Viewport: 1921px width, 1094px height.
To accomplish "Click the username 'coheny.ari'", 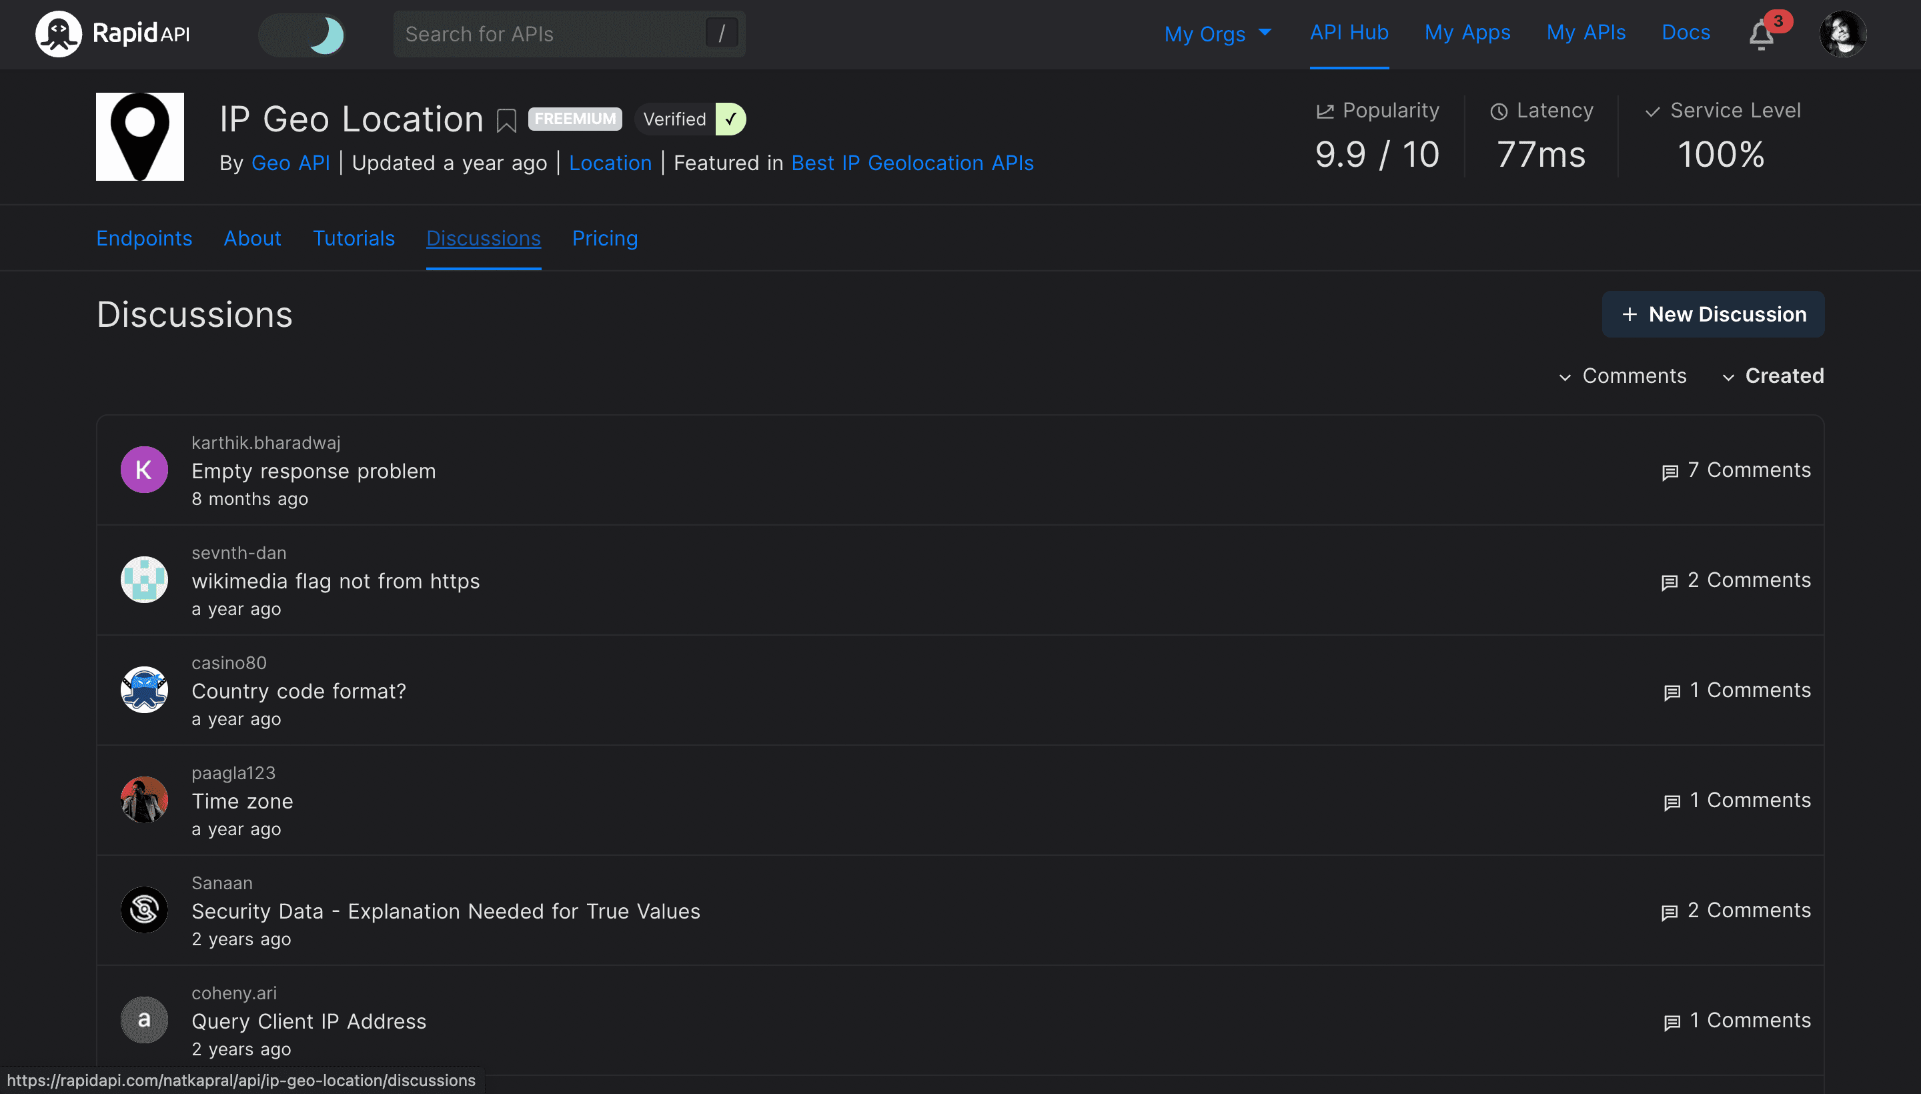I will (x=233, y=993).
